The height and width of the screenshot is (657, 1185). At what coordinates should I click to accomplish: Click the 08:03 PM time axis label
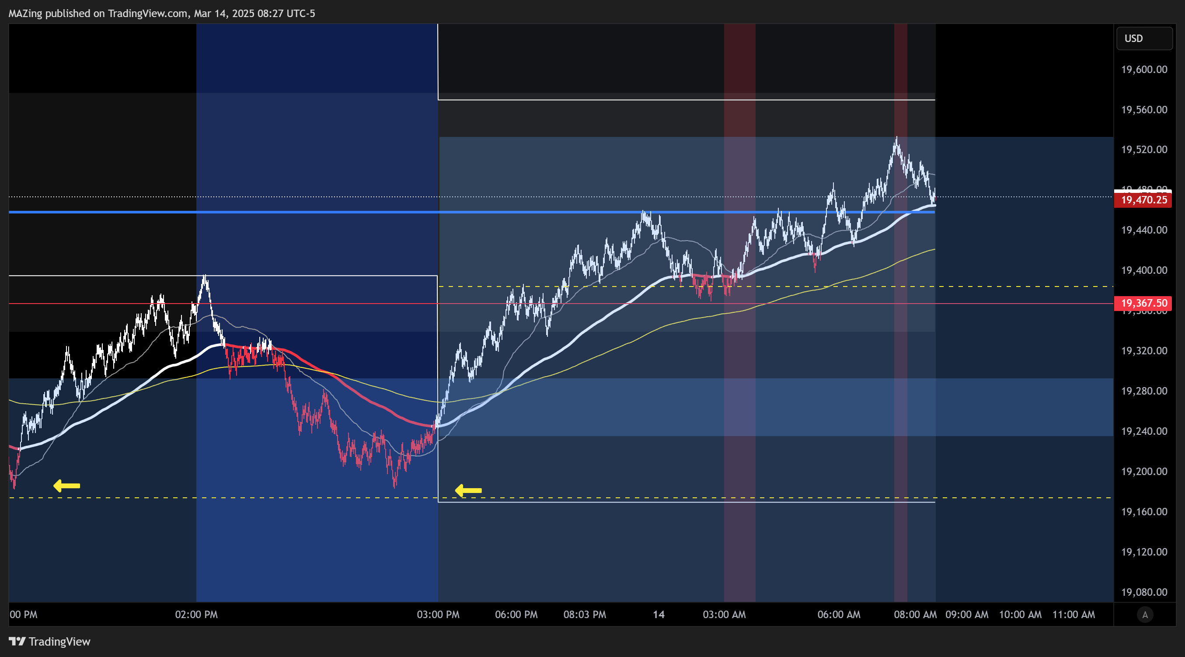[585, 615]
